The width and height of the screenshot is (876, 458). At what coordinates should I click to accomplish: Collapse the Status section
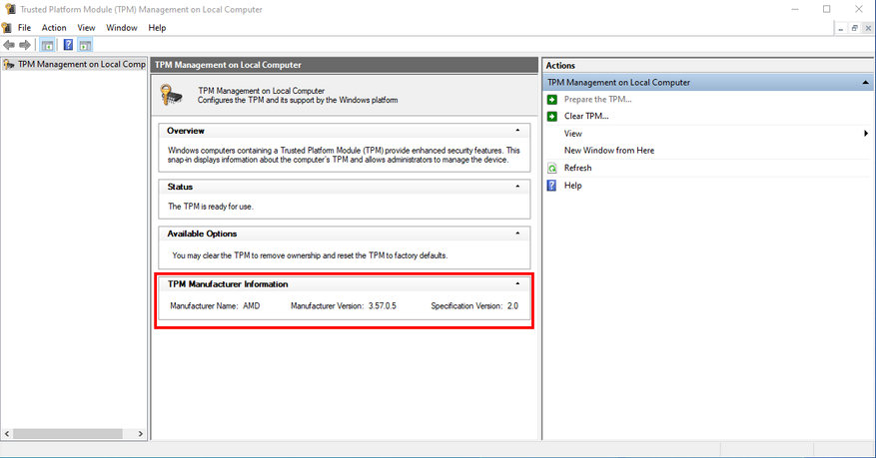[516, 187]
